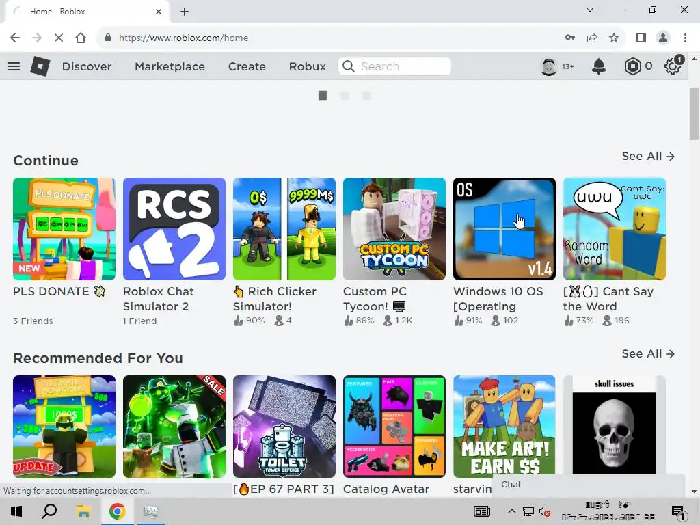Select first carousel indicator dot

(323, 96)
